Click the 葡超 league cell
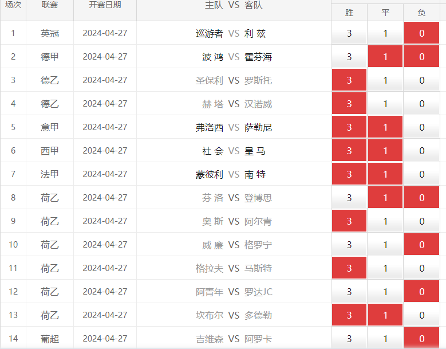This screenshot has width=446, height=349. tap(50, 339)
